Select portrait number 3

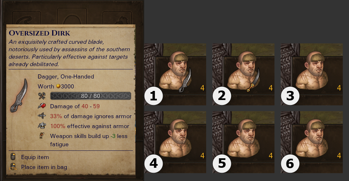[312, 74]
